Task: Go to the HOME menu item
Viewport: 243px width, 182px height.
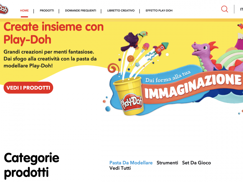Action: (x=24, y=11)
